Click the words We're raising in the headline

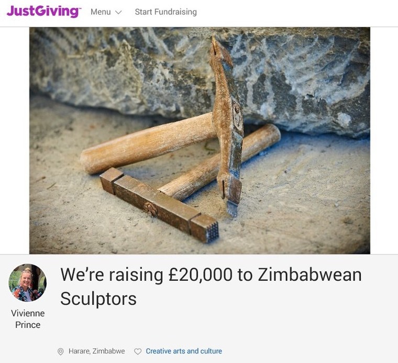[x=112, y=275]
